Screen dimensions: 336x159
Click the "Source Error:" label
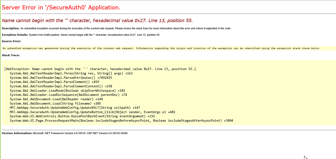point(11,41)
